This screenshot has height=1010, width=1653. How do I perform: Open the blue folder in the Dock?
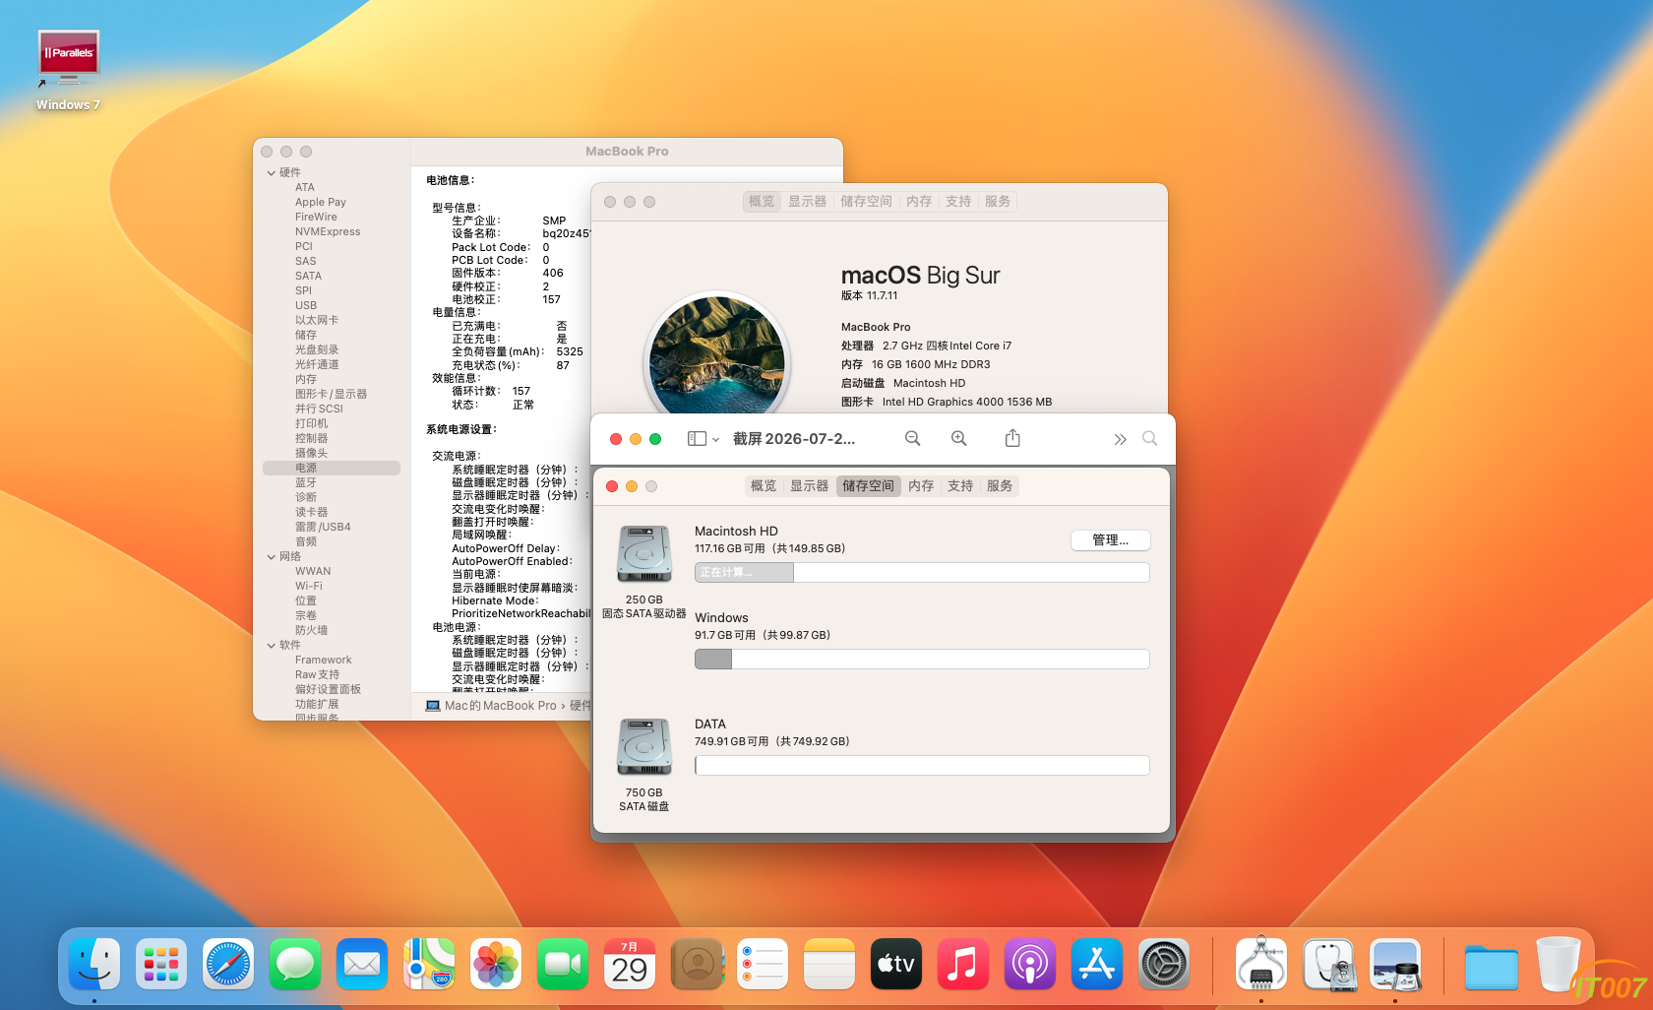click(1492, 966)
